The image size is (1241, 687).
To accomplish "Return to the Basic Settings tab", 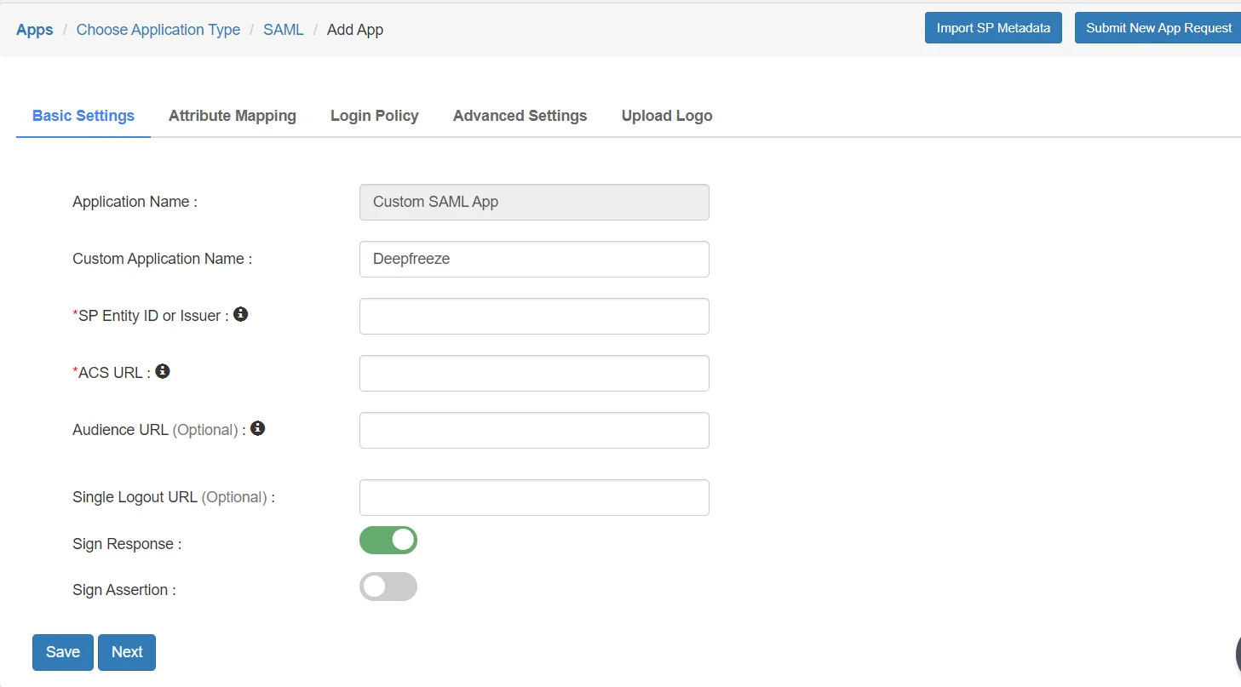I will point(83,115).
